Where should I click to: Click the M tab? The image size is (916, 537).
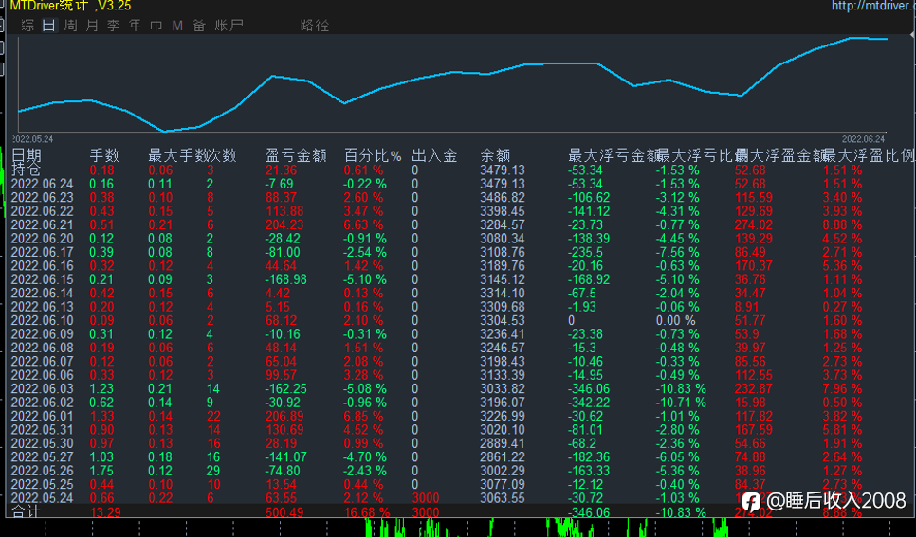pos(177,26)
